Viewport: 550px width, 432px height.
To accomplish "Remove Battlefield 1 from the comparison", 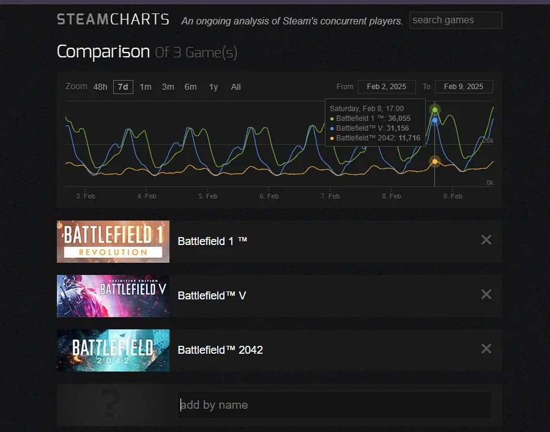I will tap(486, 240).
